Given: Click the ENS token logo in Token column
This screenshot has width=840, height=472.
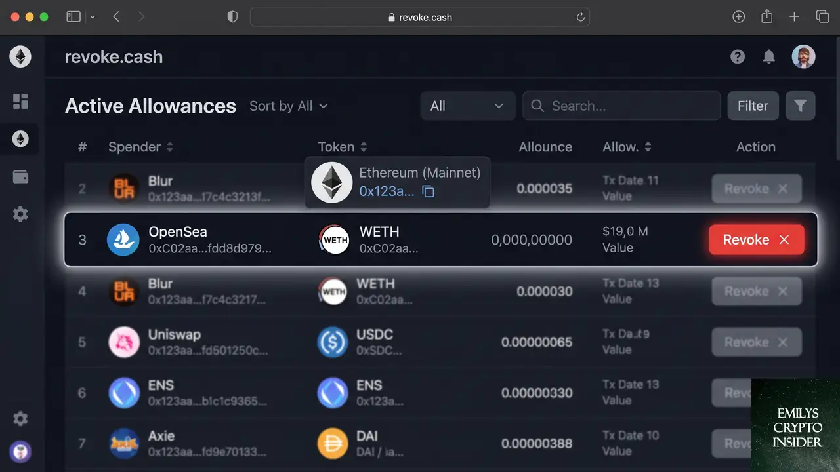Looking at the screenshot, I should coord(333,393).
